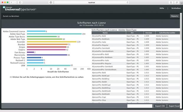This screenshot has width=183, height=112.
Task: Click the reload icon in address bar
Action: pyautogui.click(x=128, y=2)
